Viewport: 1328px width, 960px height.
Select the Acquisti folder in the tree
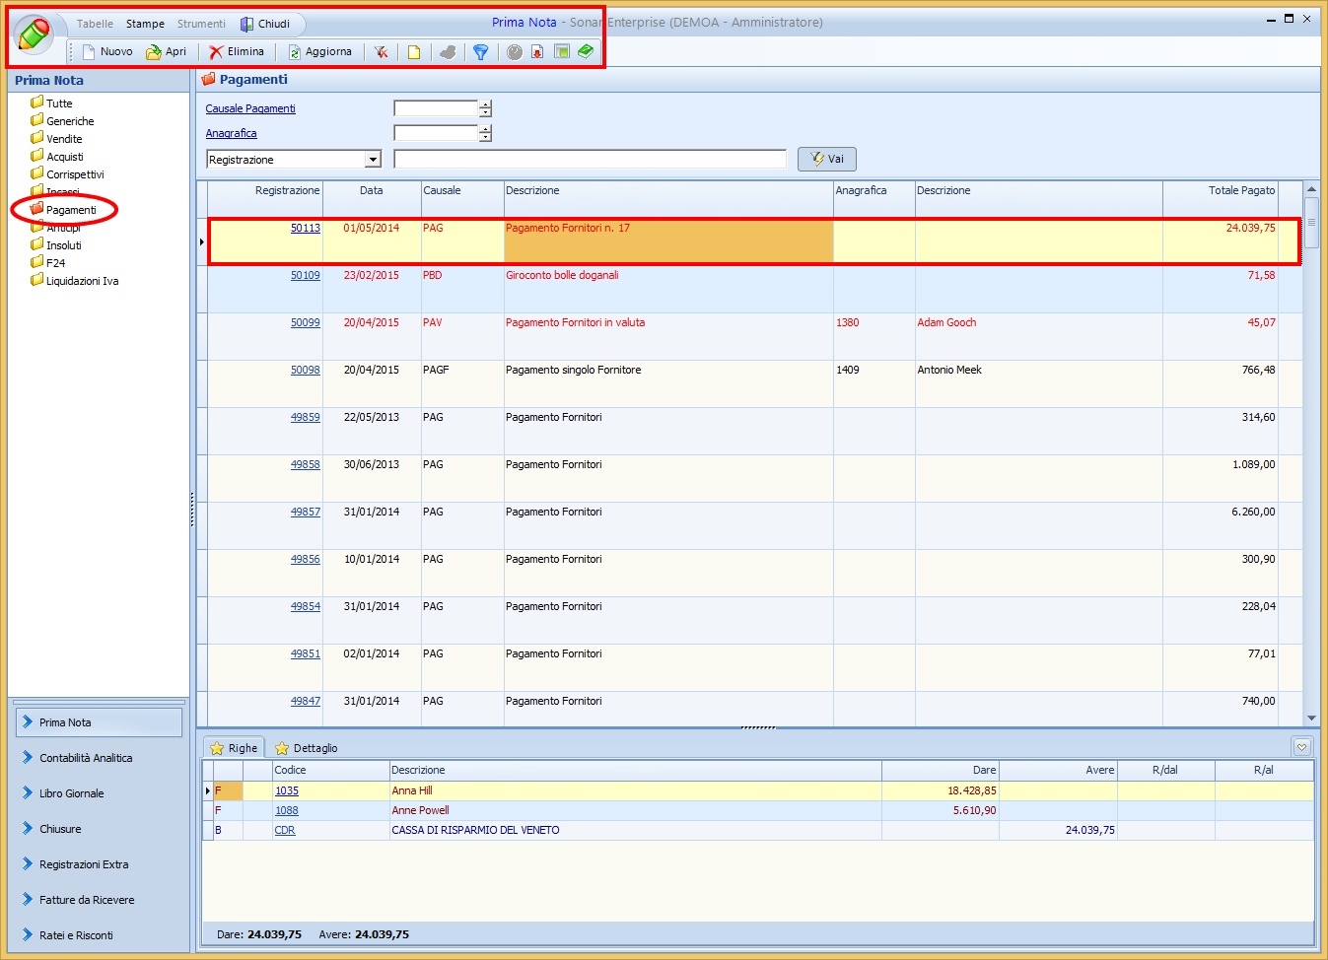click(64, 157)
